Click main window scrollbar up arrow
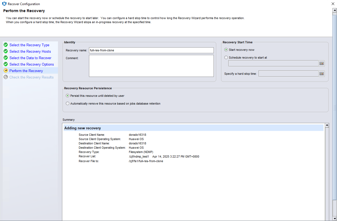 (x=335, y=10)
